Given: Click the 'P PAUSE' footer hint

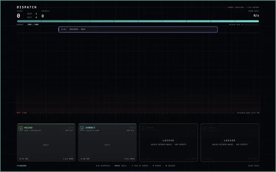Looking at the screenshot, I should (157, 166).
